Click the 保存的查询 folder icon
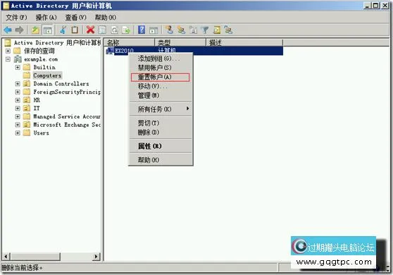Image resolution: width=393 pixels, height=275 pixels. [x=17, y=51]
